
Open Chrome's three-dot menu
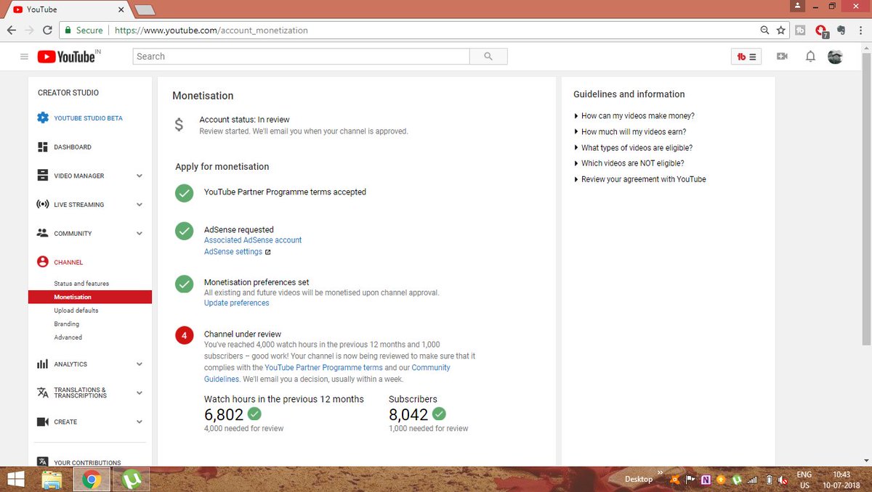[860, 30]
